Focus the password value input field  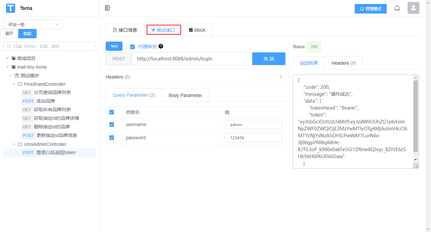tap(253, 138)
